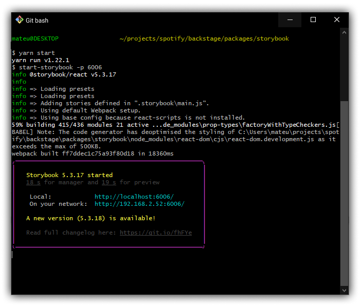Maximize the Git bash terminal window
The width and height of the screenshot is (360, 308).
pyautogui.click(x=313, y=20)
